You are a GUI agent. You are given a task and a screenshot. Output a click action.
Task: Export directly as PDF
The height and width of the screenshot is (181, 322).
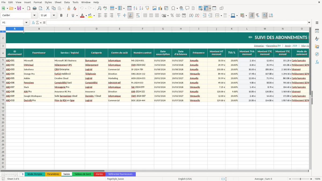29,8
